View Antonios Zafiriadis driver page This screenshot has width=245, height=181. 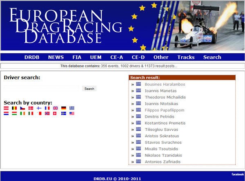[163, 162]
